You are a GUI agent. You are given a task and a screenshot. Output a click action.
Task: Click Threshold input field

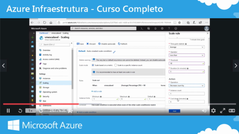click(187, 63)
